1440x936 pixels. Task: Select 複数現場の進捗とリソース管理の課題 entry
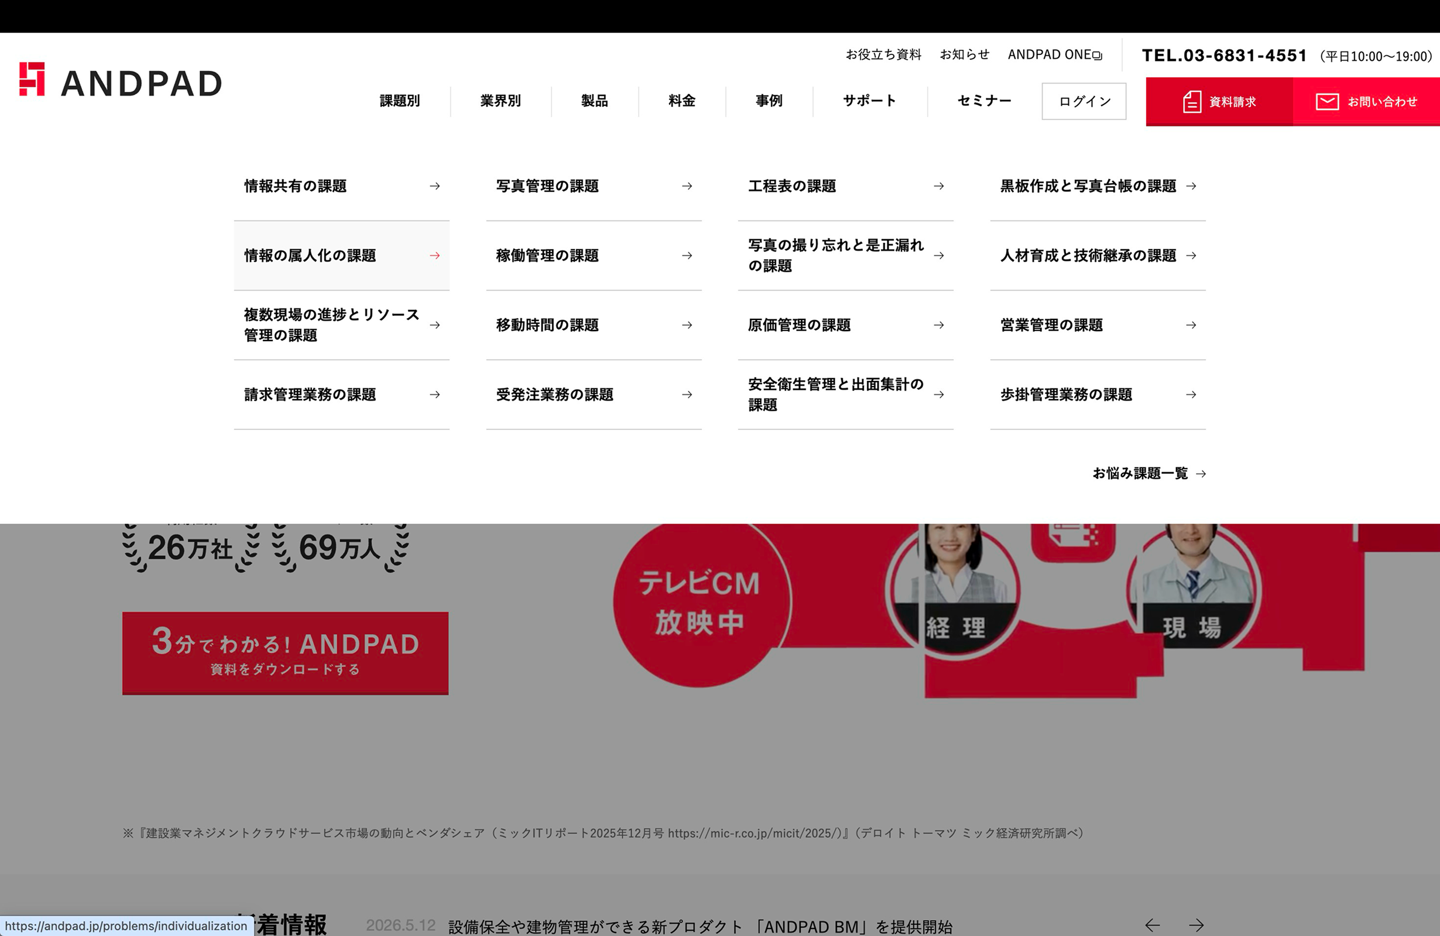point(341,325)
